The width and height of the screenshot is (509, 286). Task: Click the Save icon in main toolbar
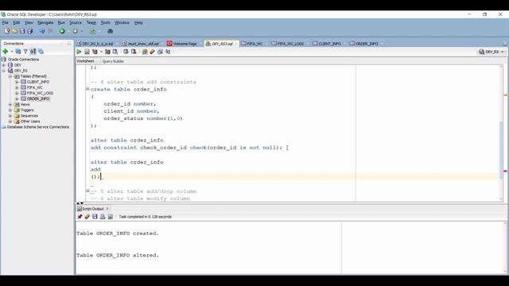click(x=22, y=31)
